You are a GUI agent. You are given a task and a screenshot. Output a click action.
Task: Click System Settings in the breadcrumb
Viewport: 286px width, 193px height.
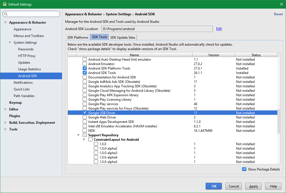pos(118,14)
